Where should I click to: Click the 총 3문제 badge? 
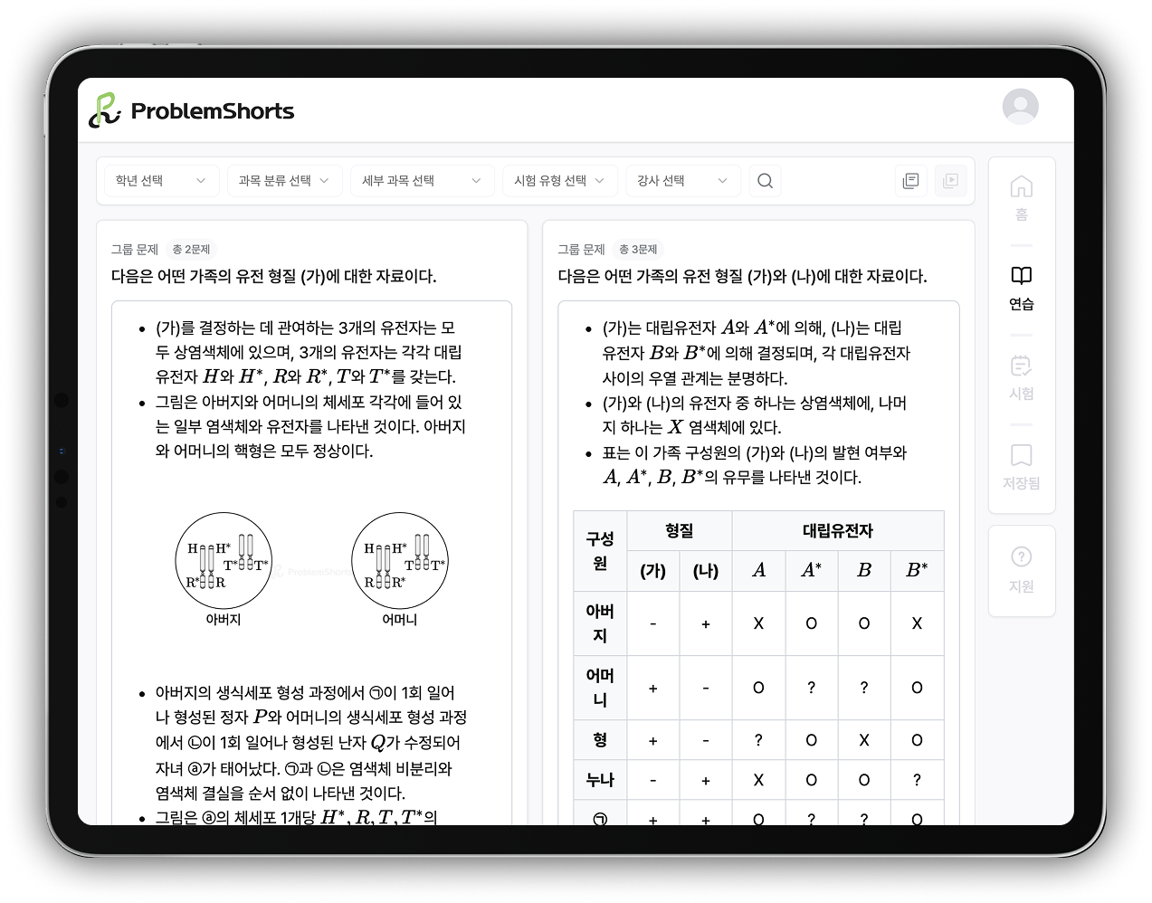pos(638,250)
